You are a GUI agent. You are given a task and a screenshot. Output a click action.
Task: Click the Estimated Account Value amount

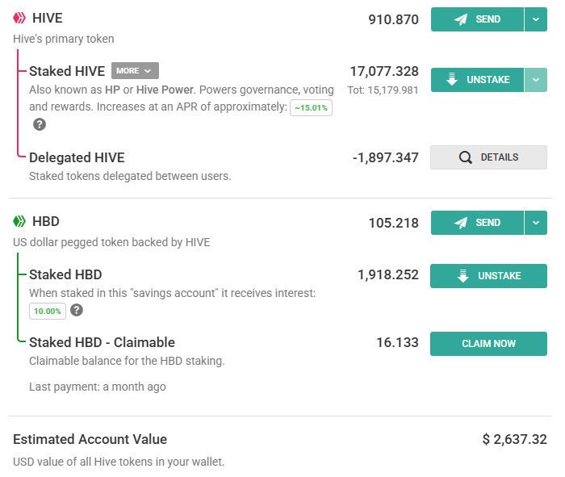tap(515, 439)
